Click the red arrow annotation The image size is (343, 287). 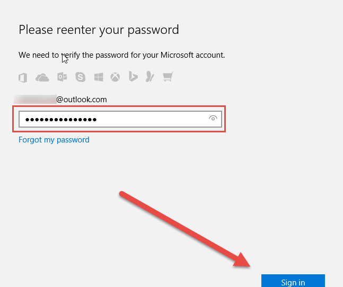pyautogui.click(x=185, y=229)
